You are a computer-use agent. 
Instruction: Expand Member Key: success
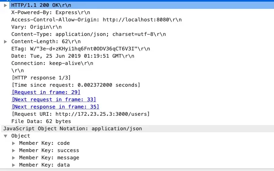pyautogui.click(x=13, y=150)
